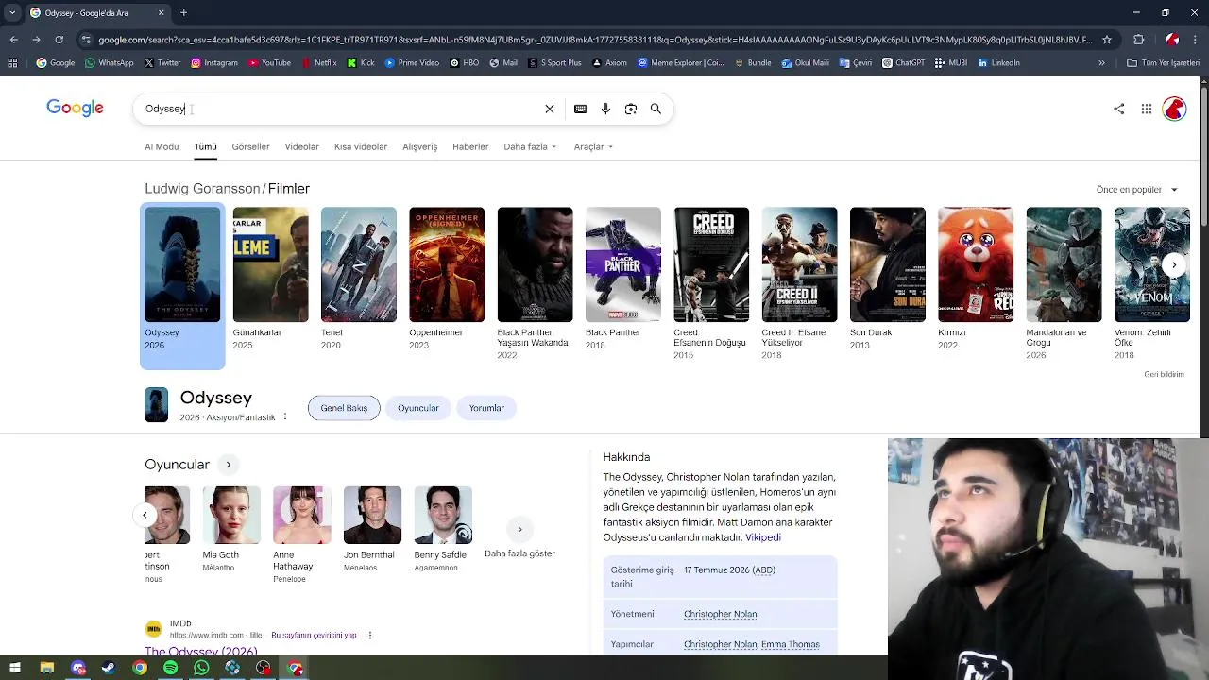Switch to the AI Modu tab
The width and height of the screenshot is (1209, 680).
tap(162, 146)
